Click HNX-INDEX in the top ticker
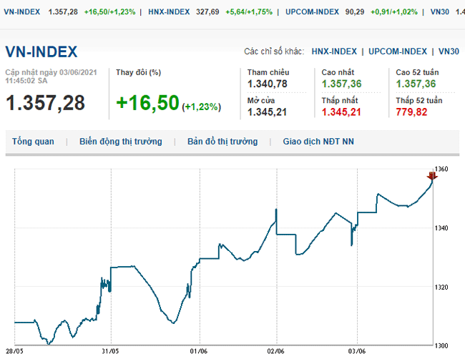Viewport: 465px width, 359px height. pyautogui.click(x=169, y=12)
